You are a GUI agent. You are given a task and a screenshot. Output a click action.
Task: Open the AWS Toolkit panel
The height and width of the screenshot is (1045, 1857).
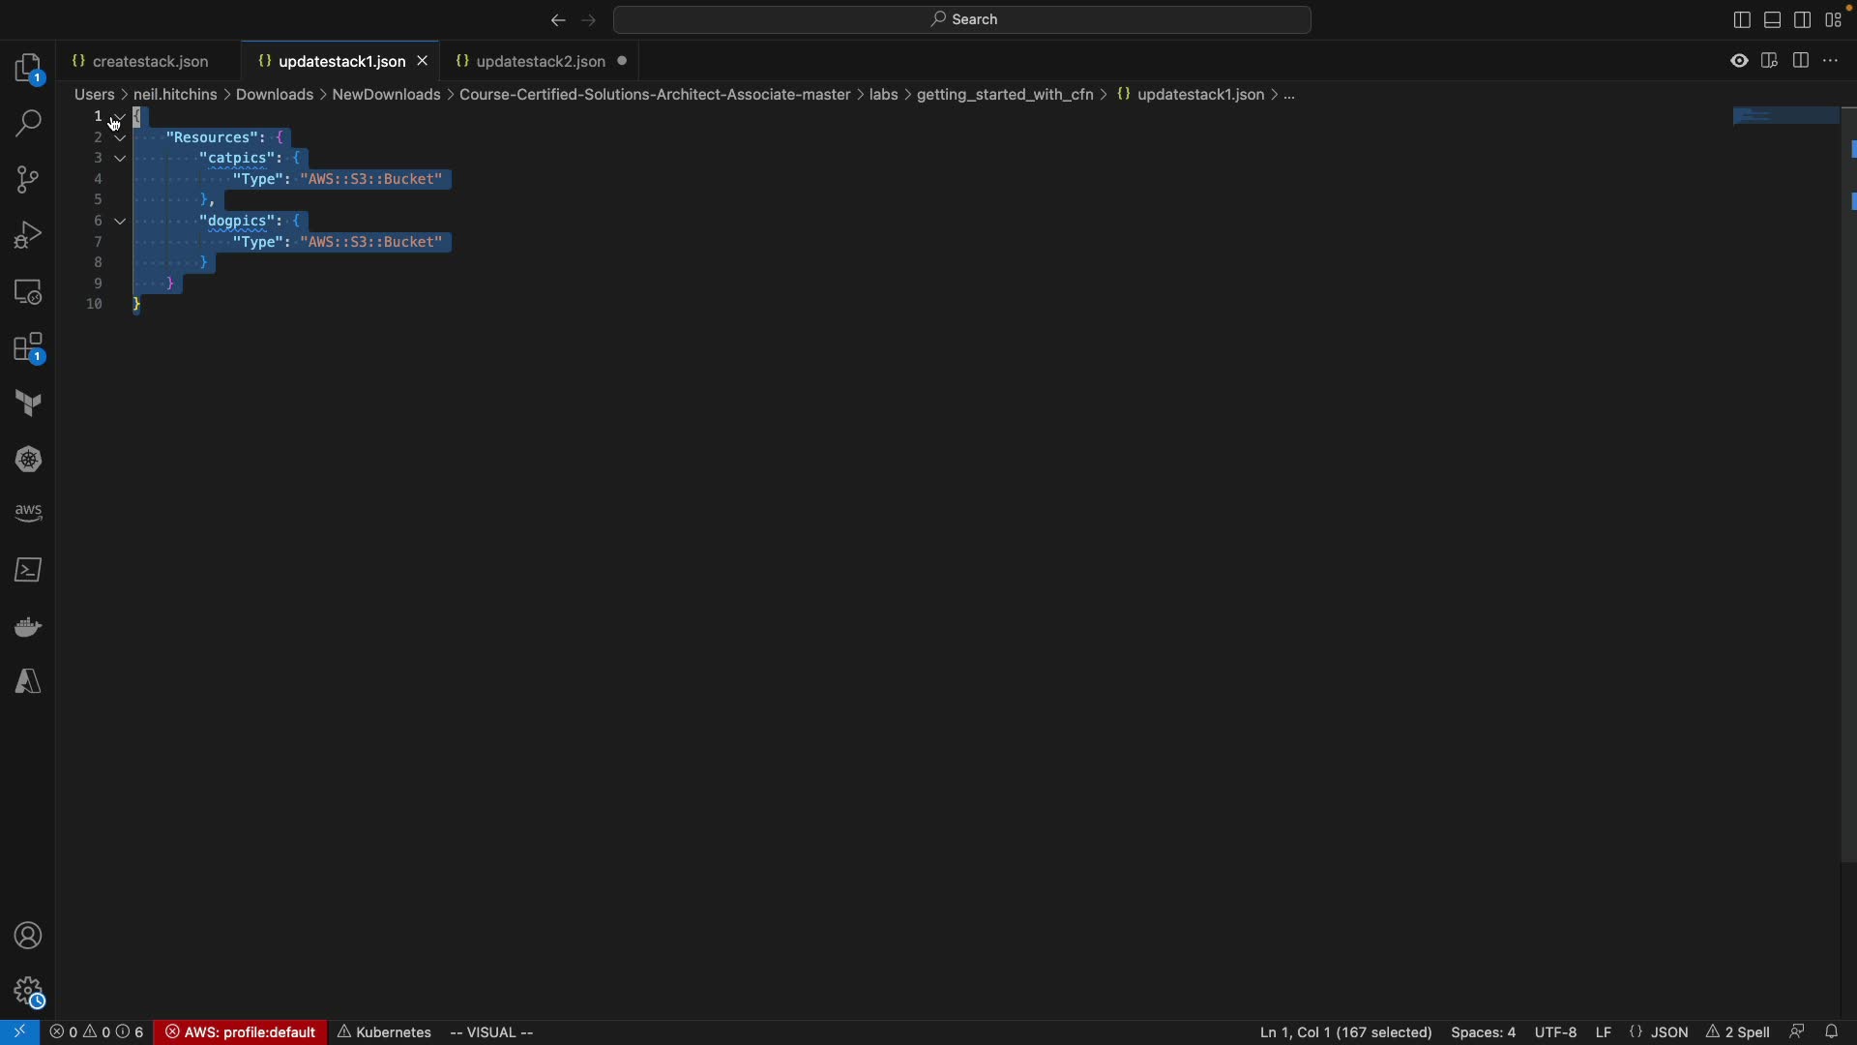point(29,514)
